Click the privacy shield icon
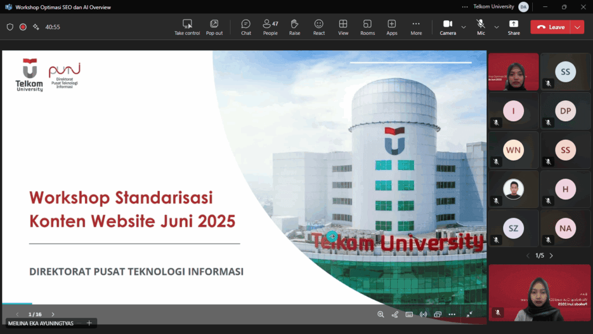Image resolution: width=593 pixels, height=334 pixels. tap(10, 27)
